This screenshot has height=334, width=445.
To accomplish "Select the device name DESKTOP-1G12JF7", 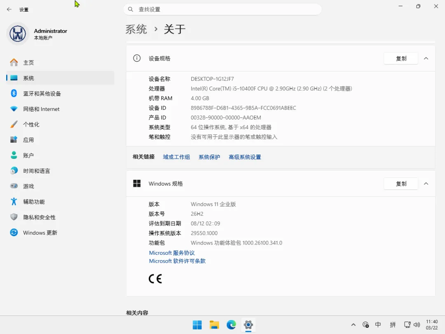I will point(212,79).
